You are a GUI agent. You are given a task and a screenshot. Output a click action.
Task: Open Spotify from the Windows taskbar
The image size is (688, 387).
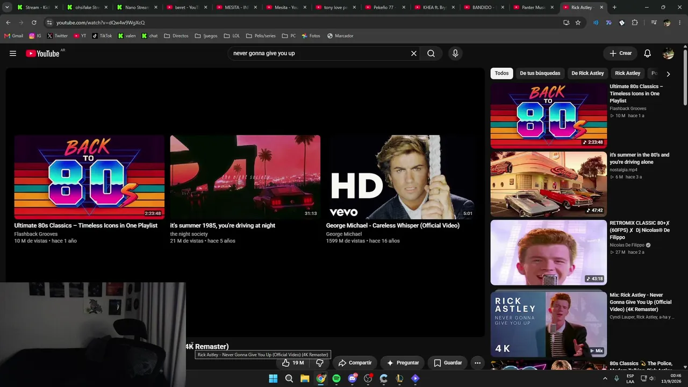(336, 378)
